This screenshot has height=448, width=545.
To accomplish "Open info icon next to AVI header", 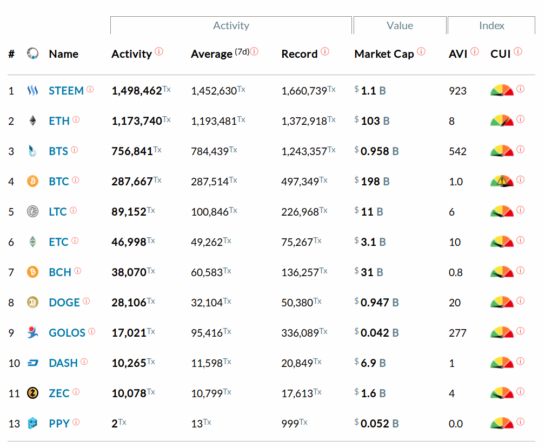I will 475,51.
